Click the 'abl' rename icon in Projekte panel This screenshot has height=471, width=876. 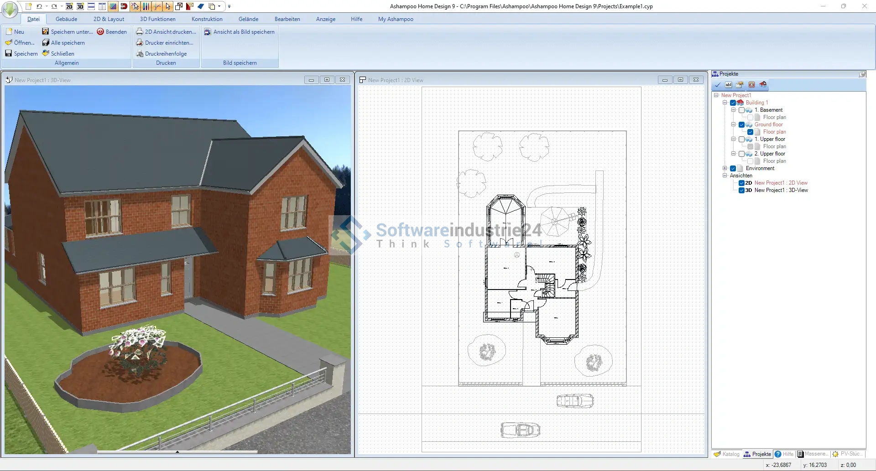point(729,85)
